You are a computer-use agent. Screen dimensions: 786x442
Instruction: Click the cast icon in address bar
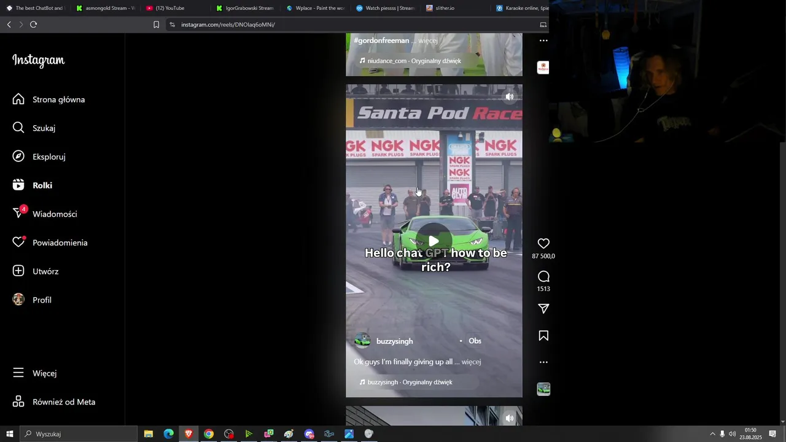click(543, 25)
